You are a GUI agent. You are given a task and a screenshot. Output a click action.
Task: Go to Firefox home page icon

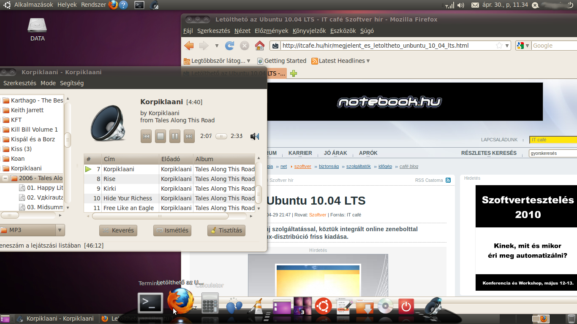tap(260, 46)
